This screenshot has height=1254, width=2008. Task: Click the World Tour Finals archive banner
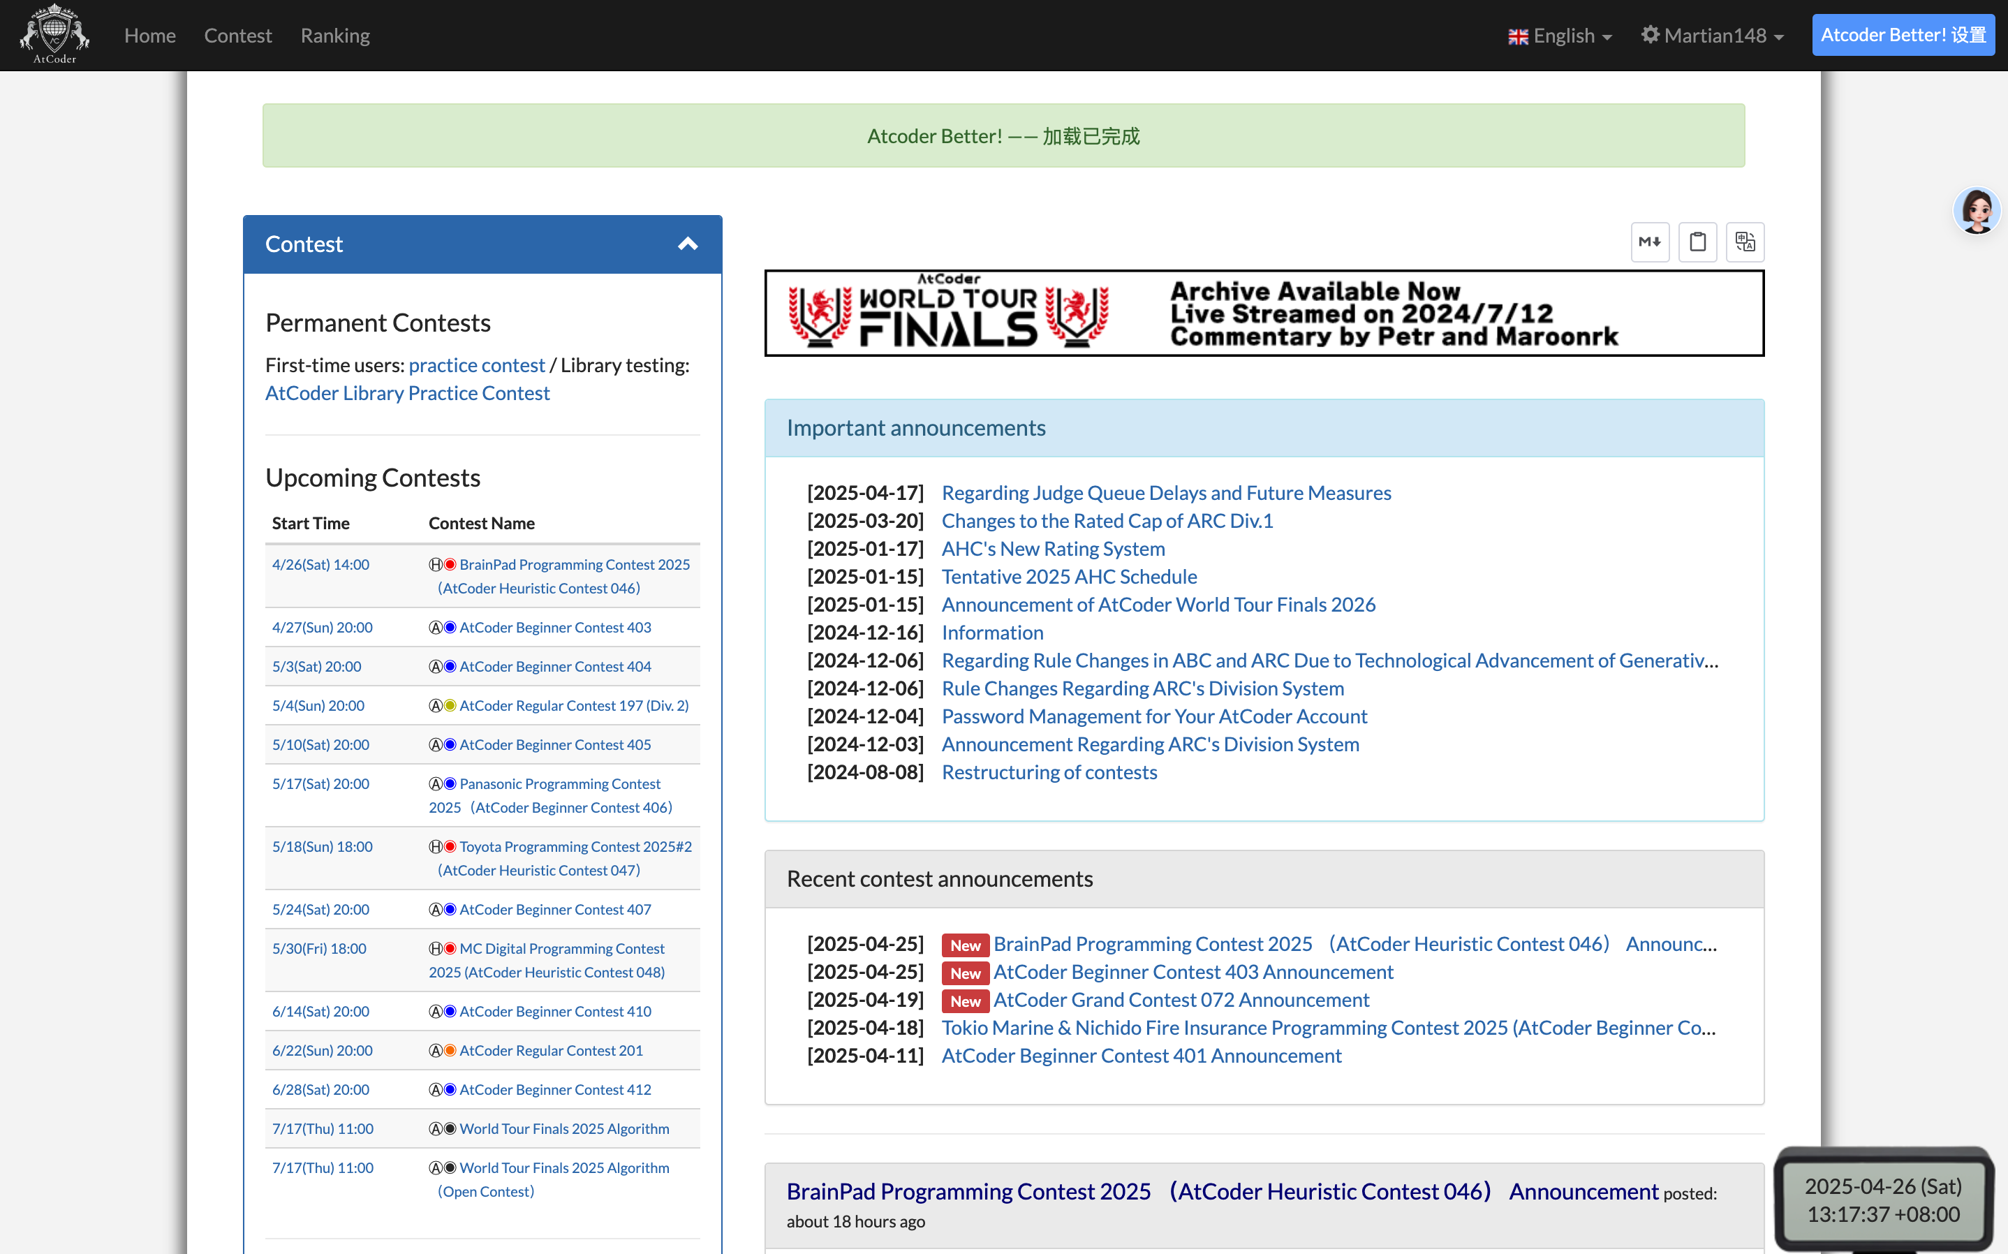click(1264, 313)
